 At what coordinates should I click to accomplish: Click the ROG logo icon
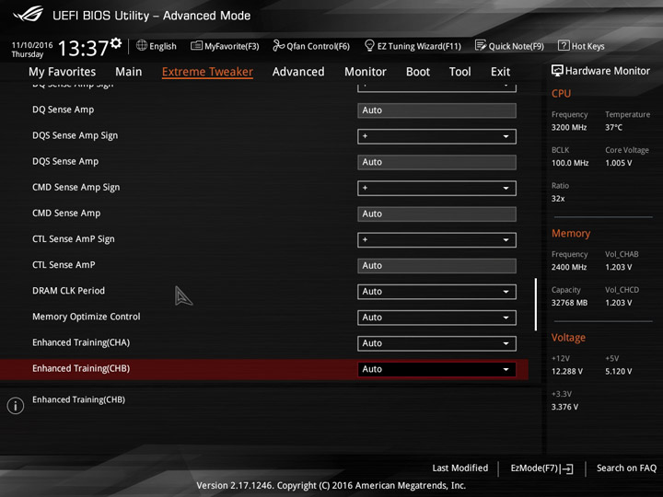[29, 15]
